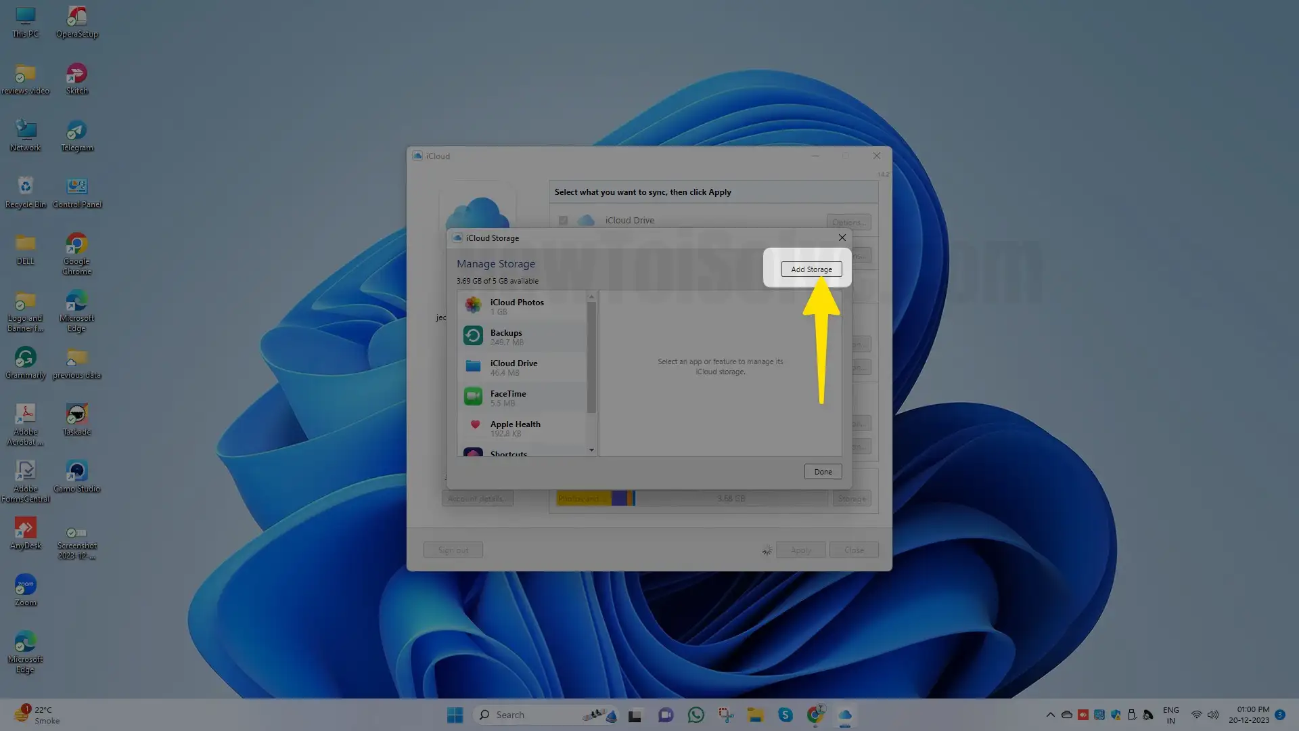Viewport: 1299px width, 731px height.
Task: Expand hidden icons in the system tray
Action: point(1051,714)
